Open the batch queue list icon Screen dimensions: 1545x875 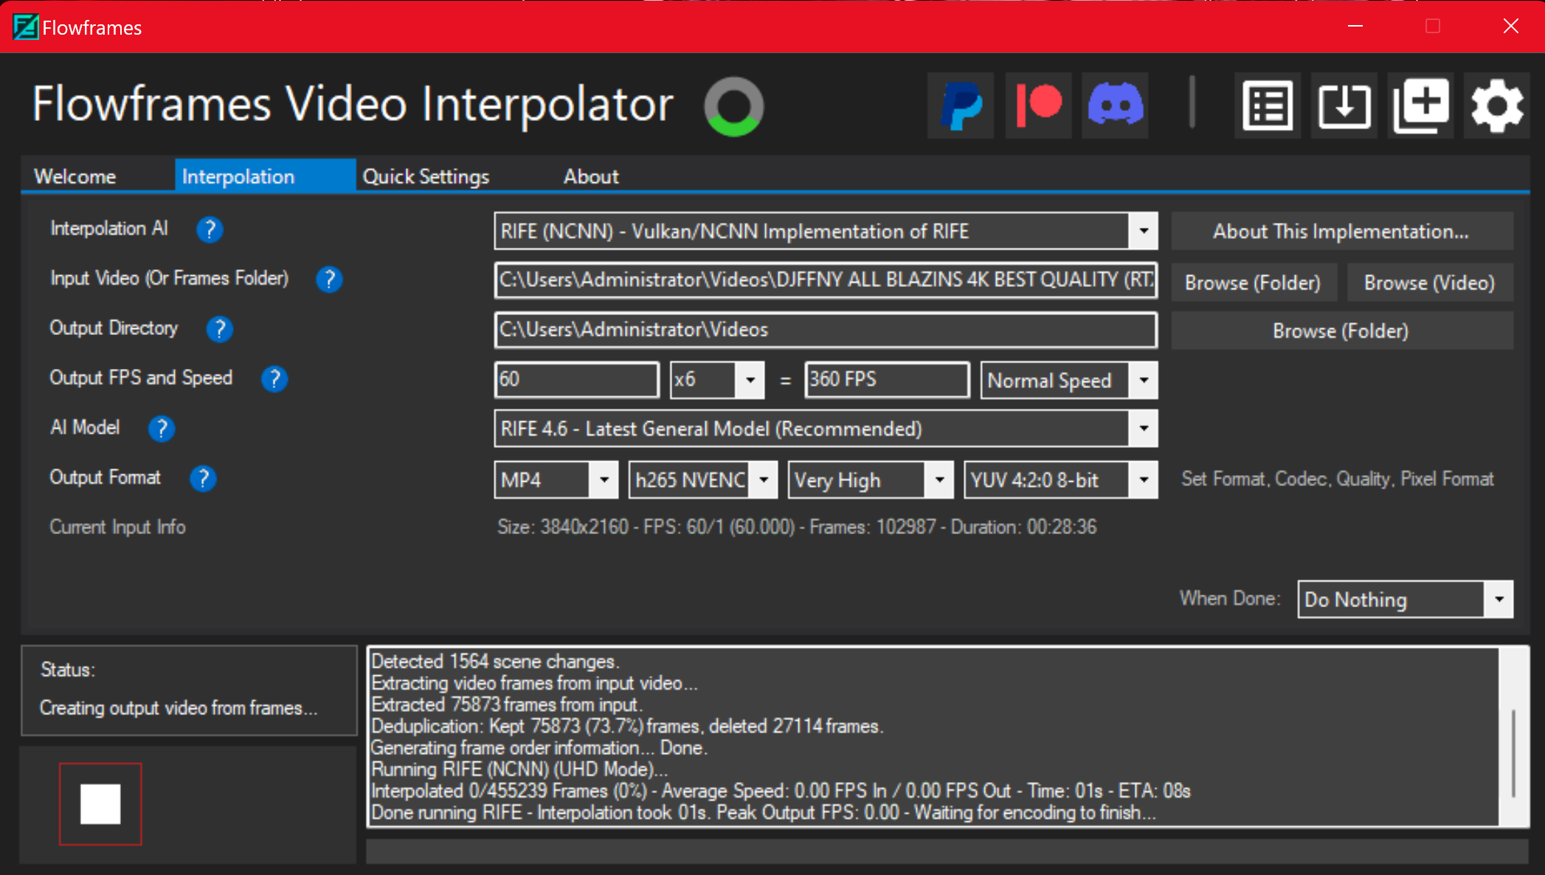tap(1268, 106)
